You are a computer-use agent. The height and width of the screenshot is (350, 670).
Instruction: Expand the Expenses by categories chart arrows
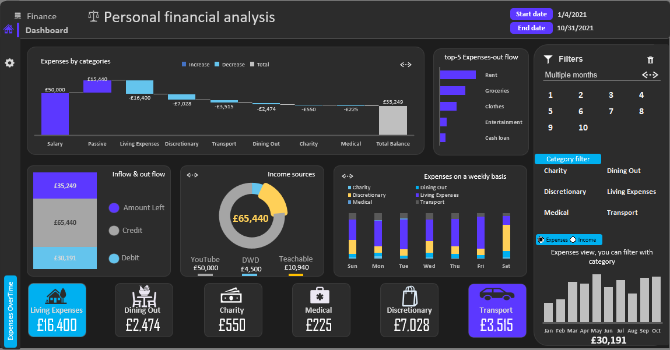point(406,65)
